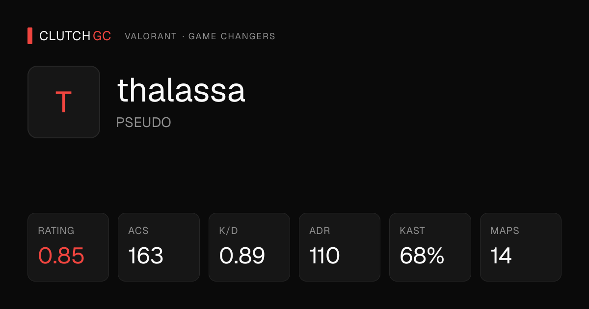Click the red T avatar tile
This screenshot has width=589, height=309.
point(64,102)
